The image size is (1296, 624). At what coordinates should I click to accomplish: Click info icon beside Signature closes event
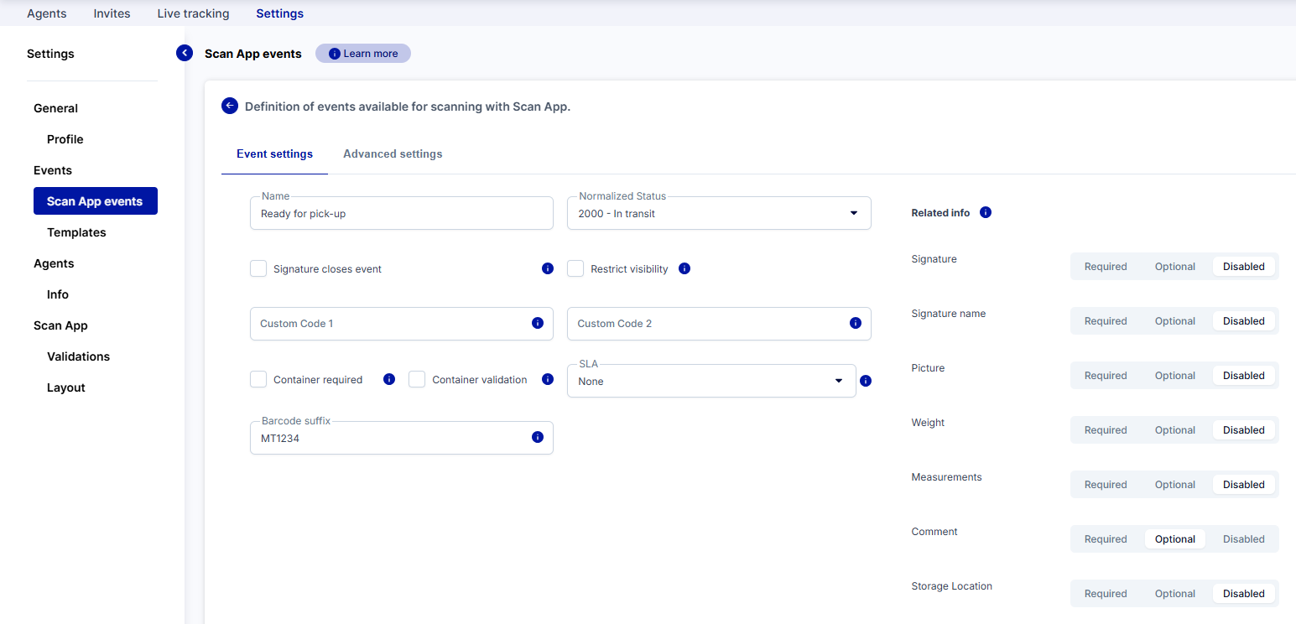548,268
